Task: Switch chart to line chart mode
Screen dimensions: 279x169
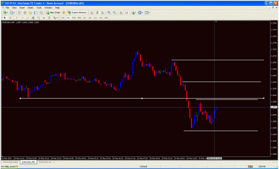Action: [103, 12]
